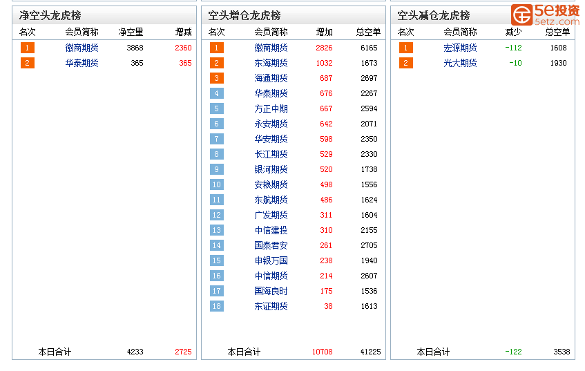This screenshot has width=585, height=371.
Task: Open 东航期货 member link
Action: click(271, 200)
